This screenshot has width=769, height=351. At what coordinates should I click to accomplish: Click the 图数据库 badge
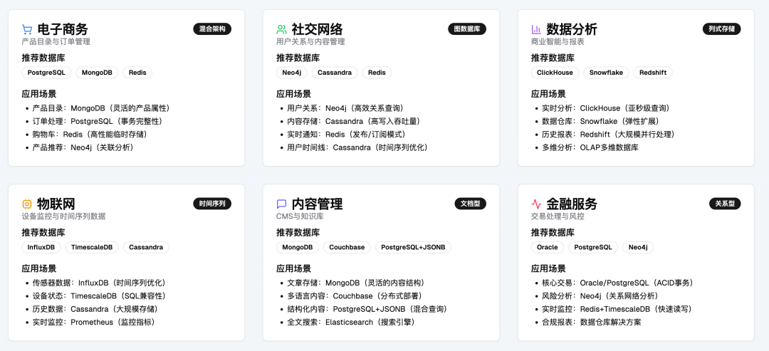(x=467, y=29)
